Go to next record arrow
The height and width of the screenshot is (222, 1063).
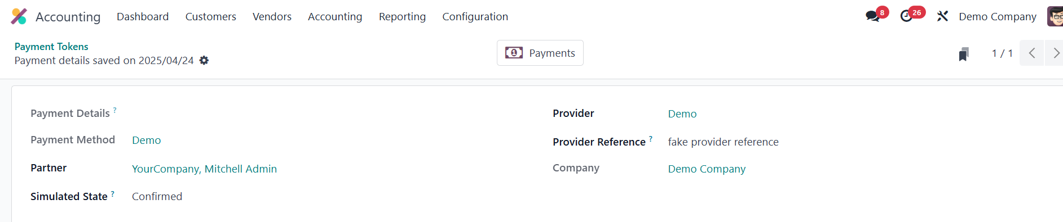click(1055, 53)
